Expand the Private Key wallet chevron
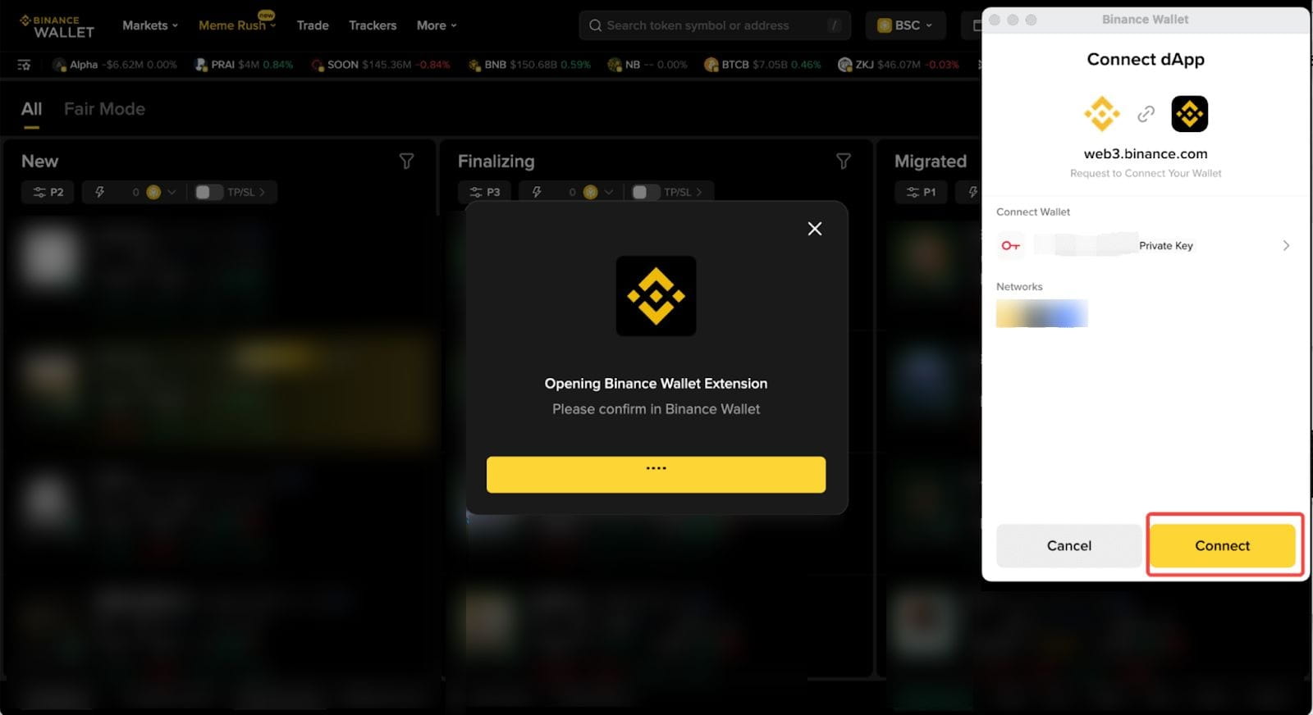 point(1286,245)
